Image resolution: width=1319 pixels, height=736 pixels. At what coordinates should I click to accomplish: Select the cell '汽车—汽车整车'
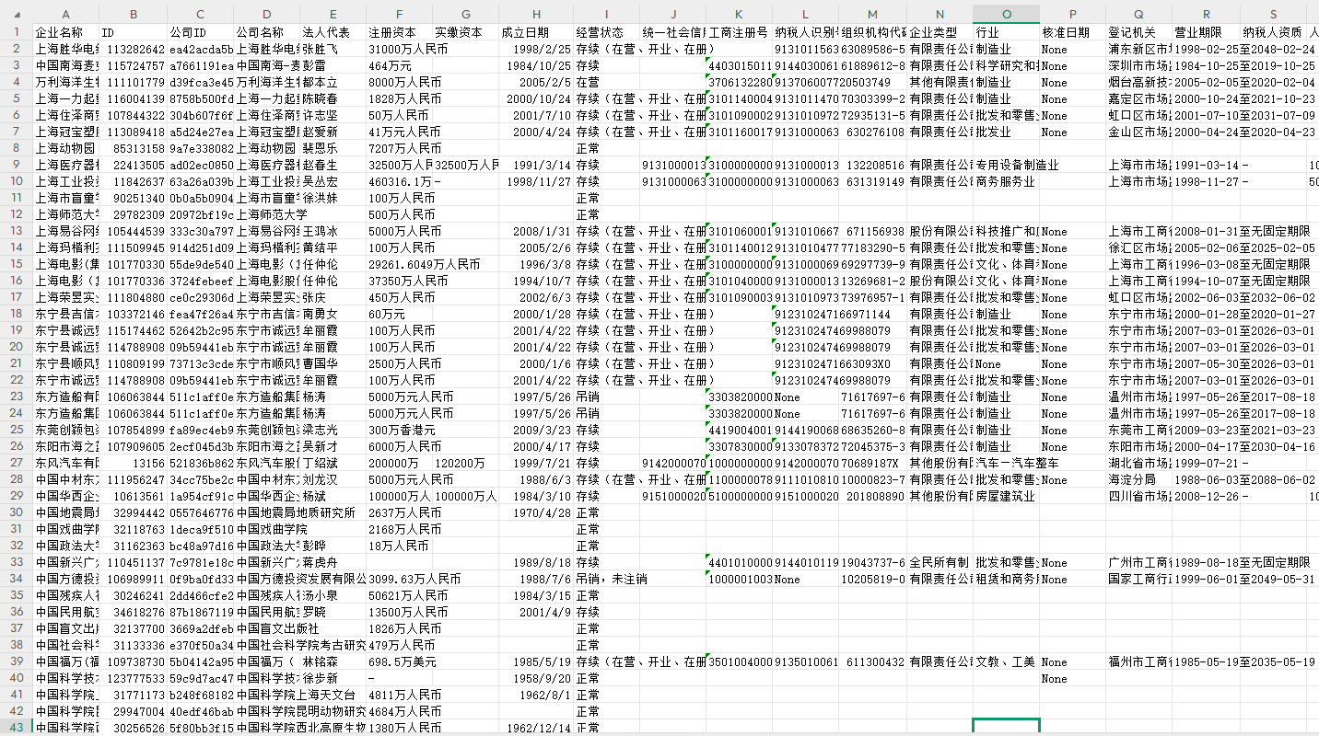[1006, 463]
